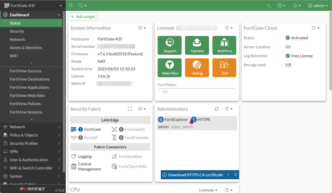Open the Security dashboard page
The width and height of the screenshot is (332, 193).
(x=17, y=31)
